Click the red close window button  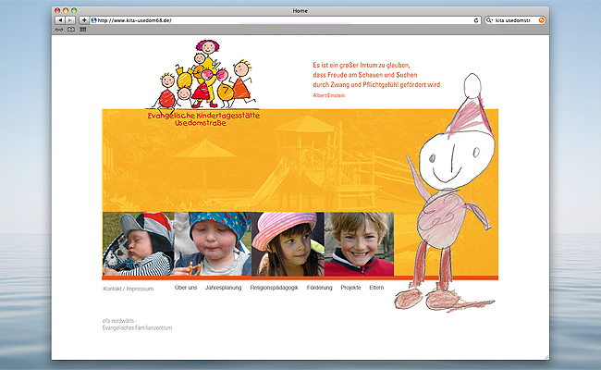[x=57, y=11]
